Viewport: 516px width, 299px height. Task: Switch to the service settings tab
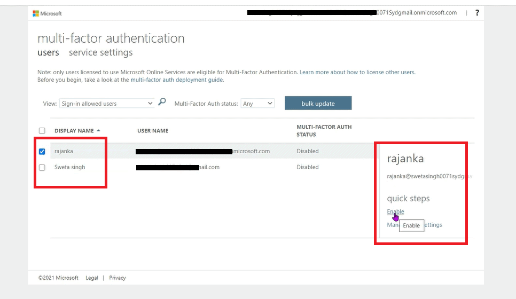click(100, 52)
